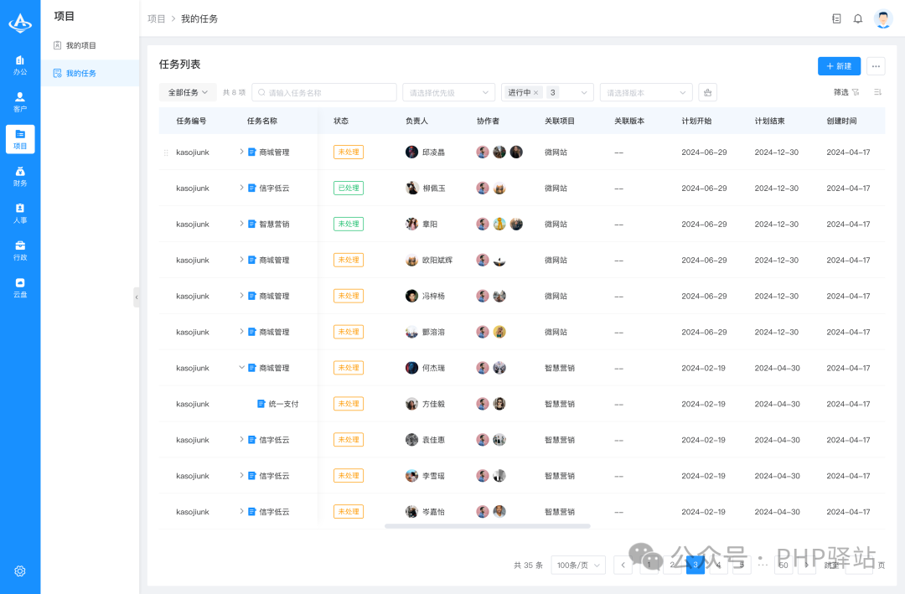Select page 3 in pagination
905x594 pixels.
(696, 566)
